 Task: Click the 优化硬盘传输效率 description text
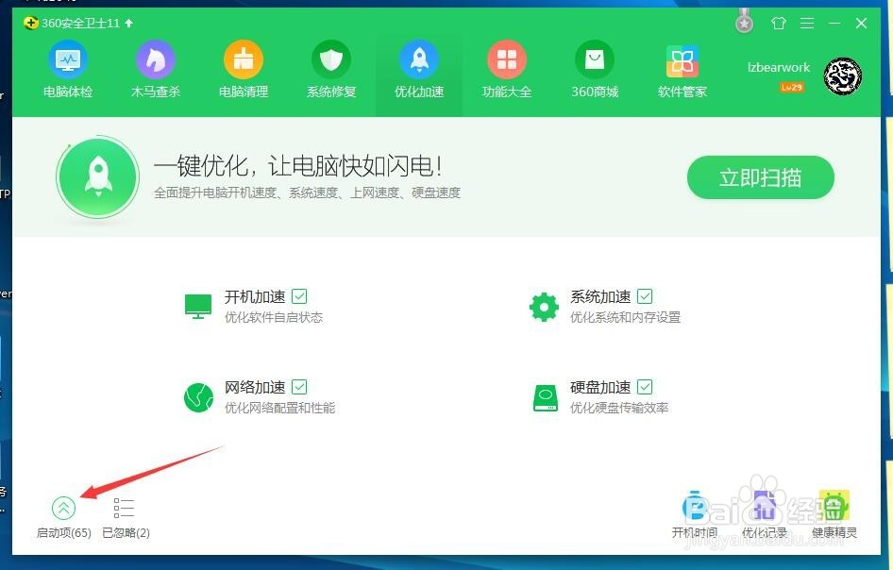pyautogui.click(x=619, y=408)
